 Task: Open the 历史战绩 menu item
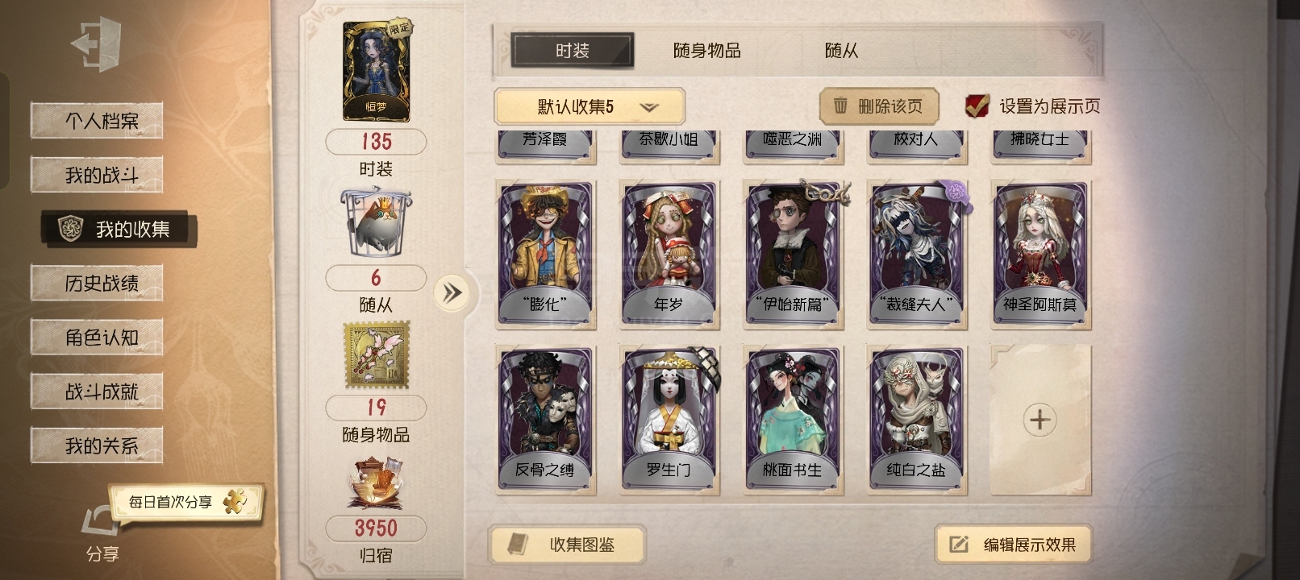point(97,283)
